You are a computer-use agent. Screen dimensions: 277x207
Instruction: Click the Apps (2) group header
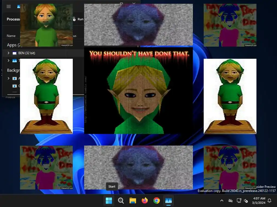click(14, 45)
